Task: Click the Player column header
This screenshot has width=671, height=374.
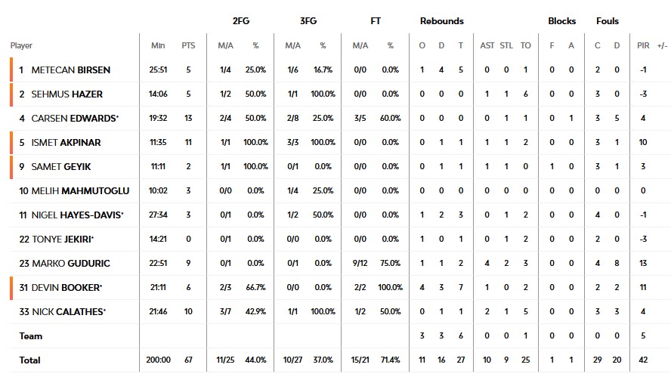Action: [21, 46]
